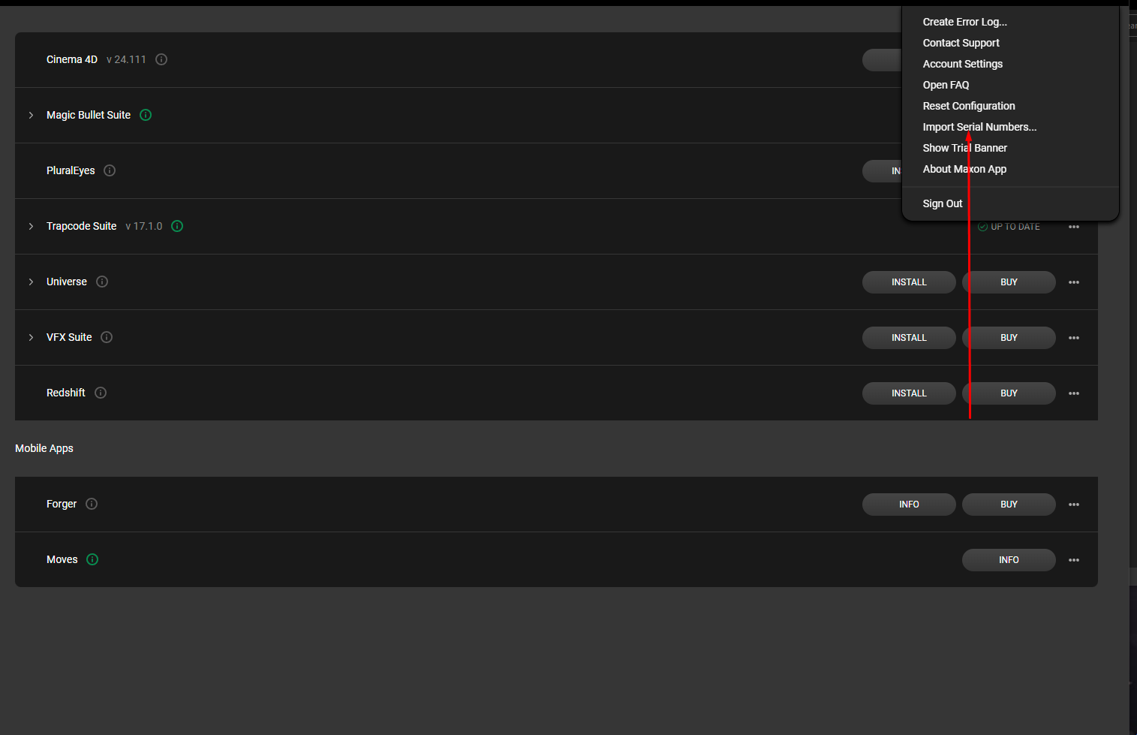1137x735 pixels.
Task: Select Import Serial Numbers menu entry
Action: [x=979, y=127]
